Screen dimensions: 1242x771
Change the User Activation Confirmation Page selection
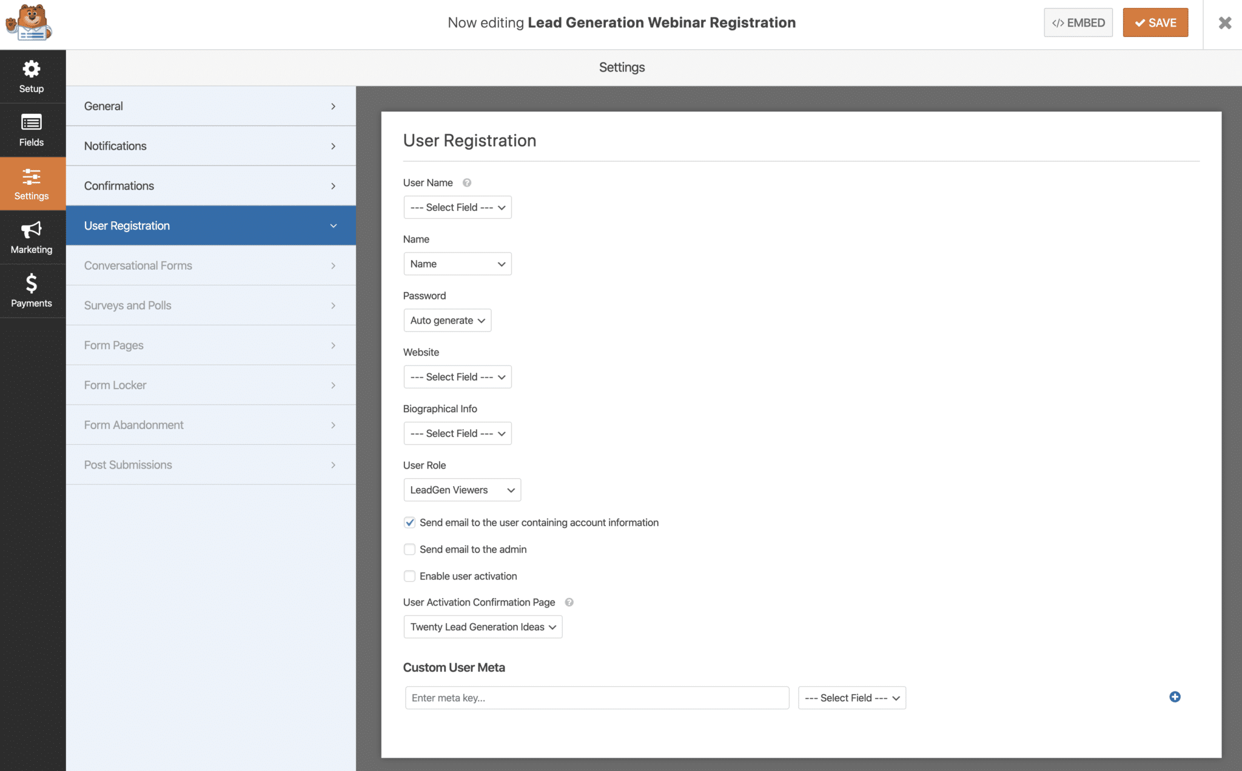(x=483, y=627)
